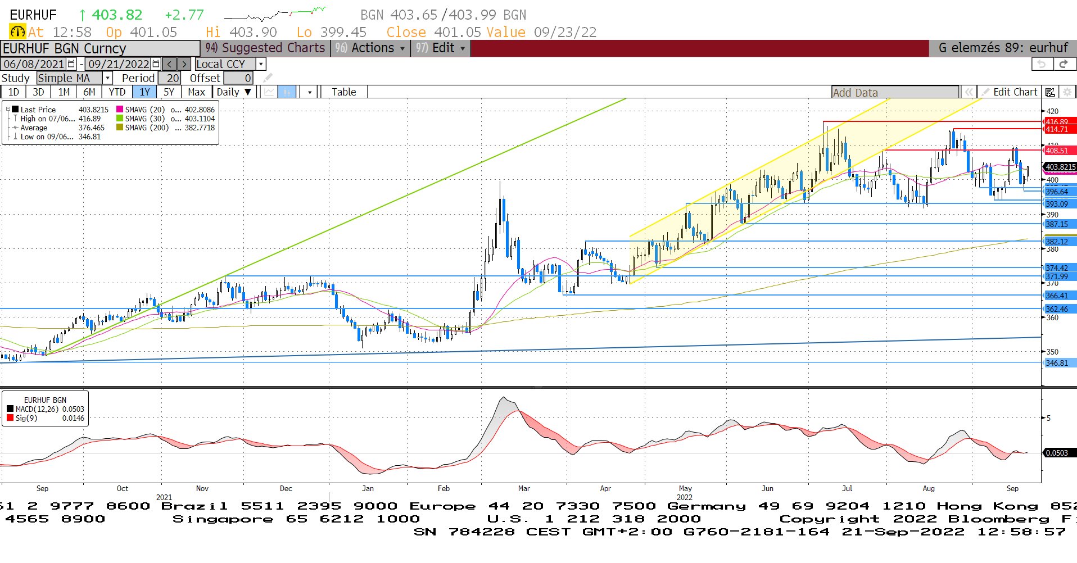The image size is (1077, 563).
Task: Click the Add Data input box
Action: point(895,92)
